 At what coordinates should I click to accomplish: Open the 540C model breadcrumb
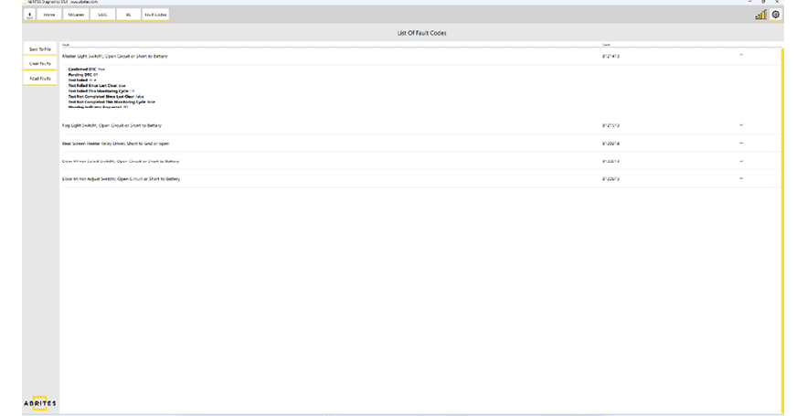tap(102, 15)
